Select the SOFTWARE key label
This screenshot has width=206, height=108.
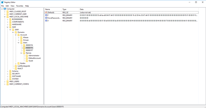pos(16,76)
